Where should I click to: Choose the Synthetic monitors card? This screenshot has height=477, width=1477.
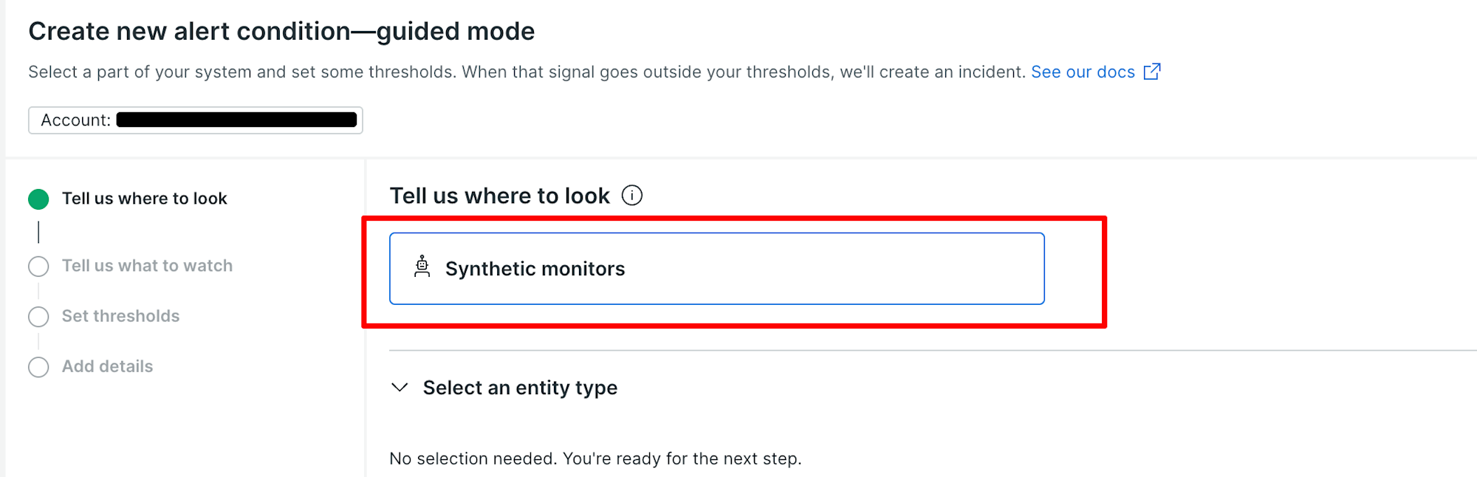coord(717,269)
